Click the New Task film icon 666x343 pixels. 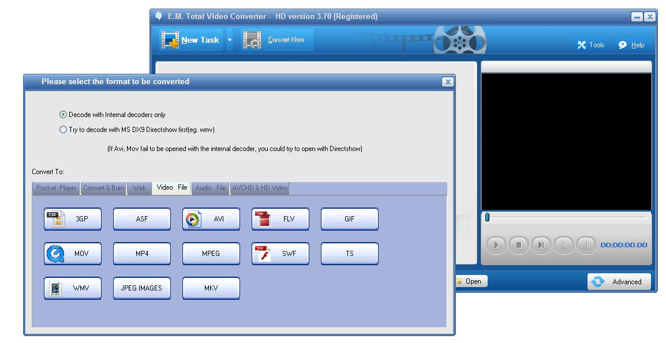(170, 40)
